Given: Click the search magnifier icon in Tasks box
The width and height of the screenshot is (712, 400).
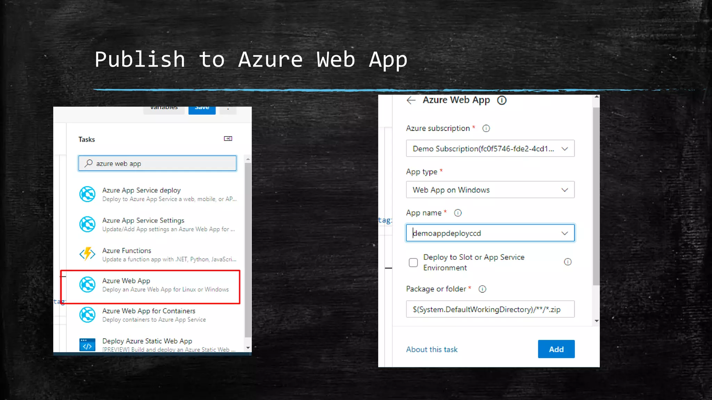Looking at the screenshot, I should click(89, 163).
